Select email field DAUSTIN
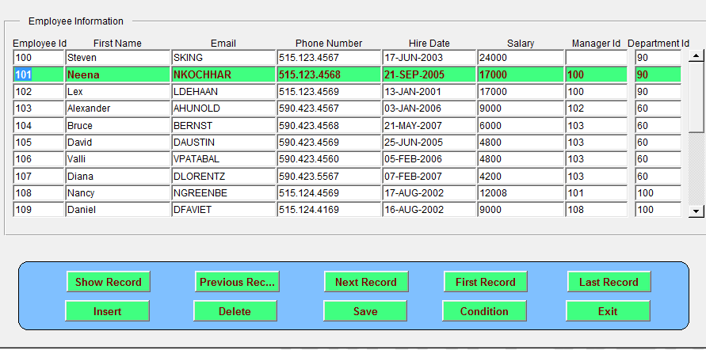The height and width of the screenshot is (350, 706). 223,143
